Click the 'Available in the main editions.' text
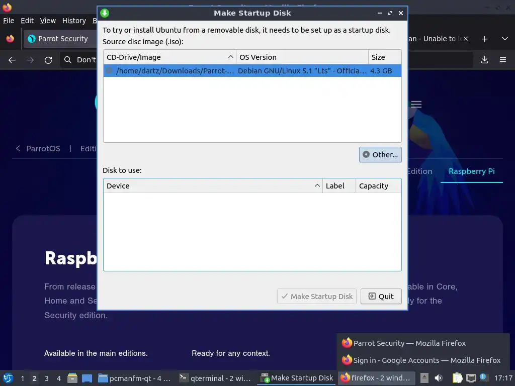This screenshot has height=386, width=515. coord(96,353)
